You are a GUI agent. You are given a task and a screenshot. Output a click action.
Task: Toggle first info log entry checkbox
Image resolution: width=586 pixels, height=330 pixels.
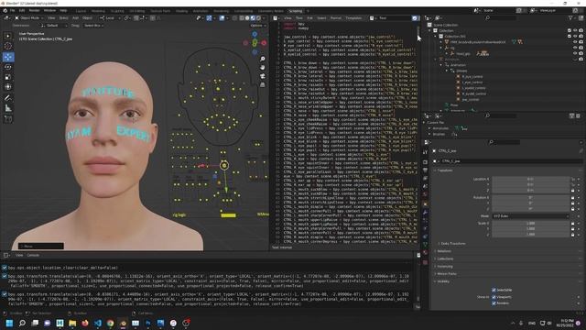[x=4, y=268]
